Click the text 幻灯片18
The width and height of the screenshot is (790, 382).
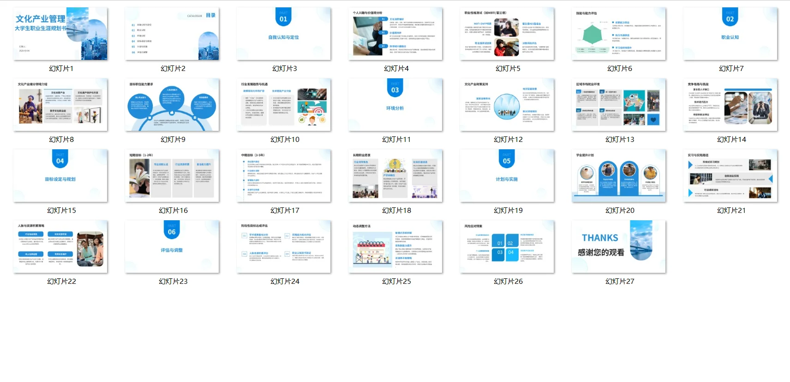[x=396, y=211]
